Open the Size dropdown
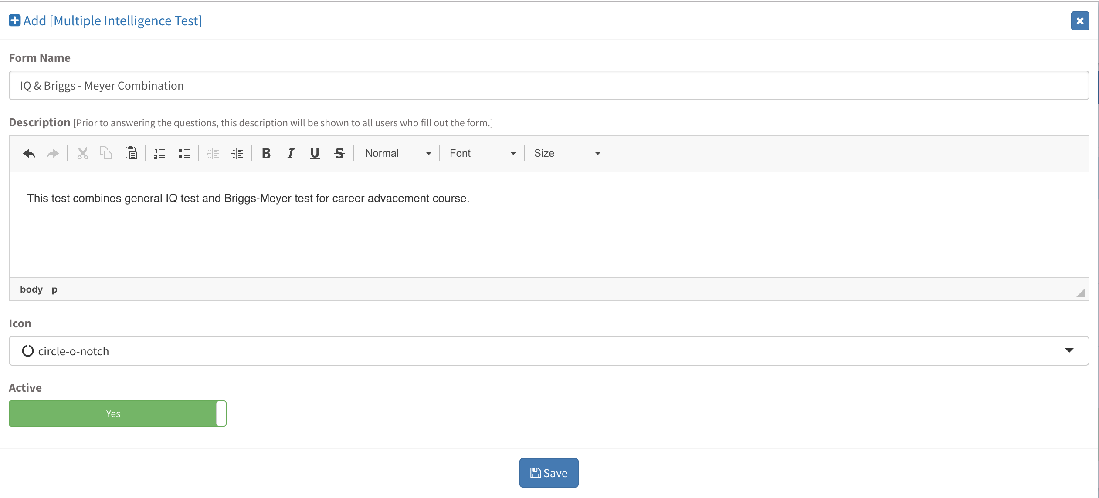Screen dimensions: 1099x498 click(x=566, y=153)
